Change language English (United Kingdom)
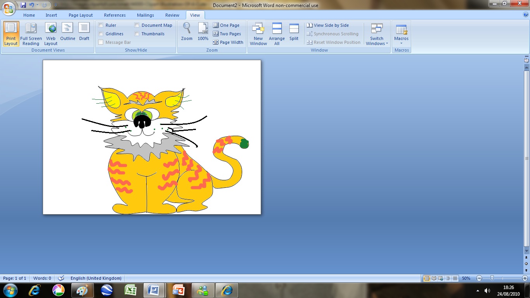The image size is (530, 298). point(96,278)
